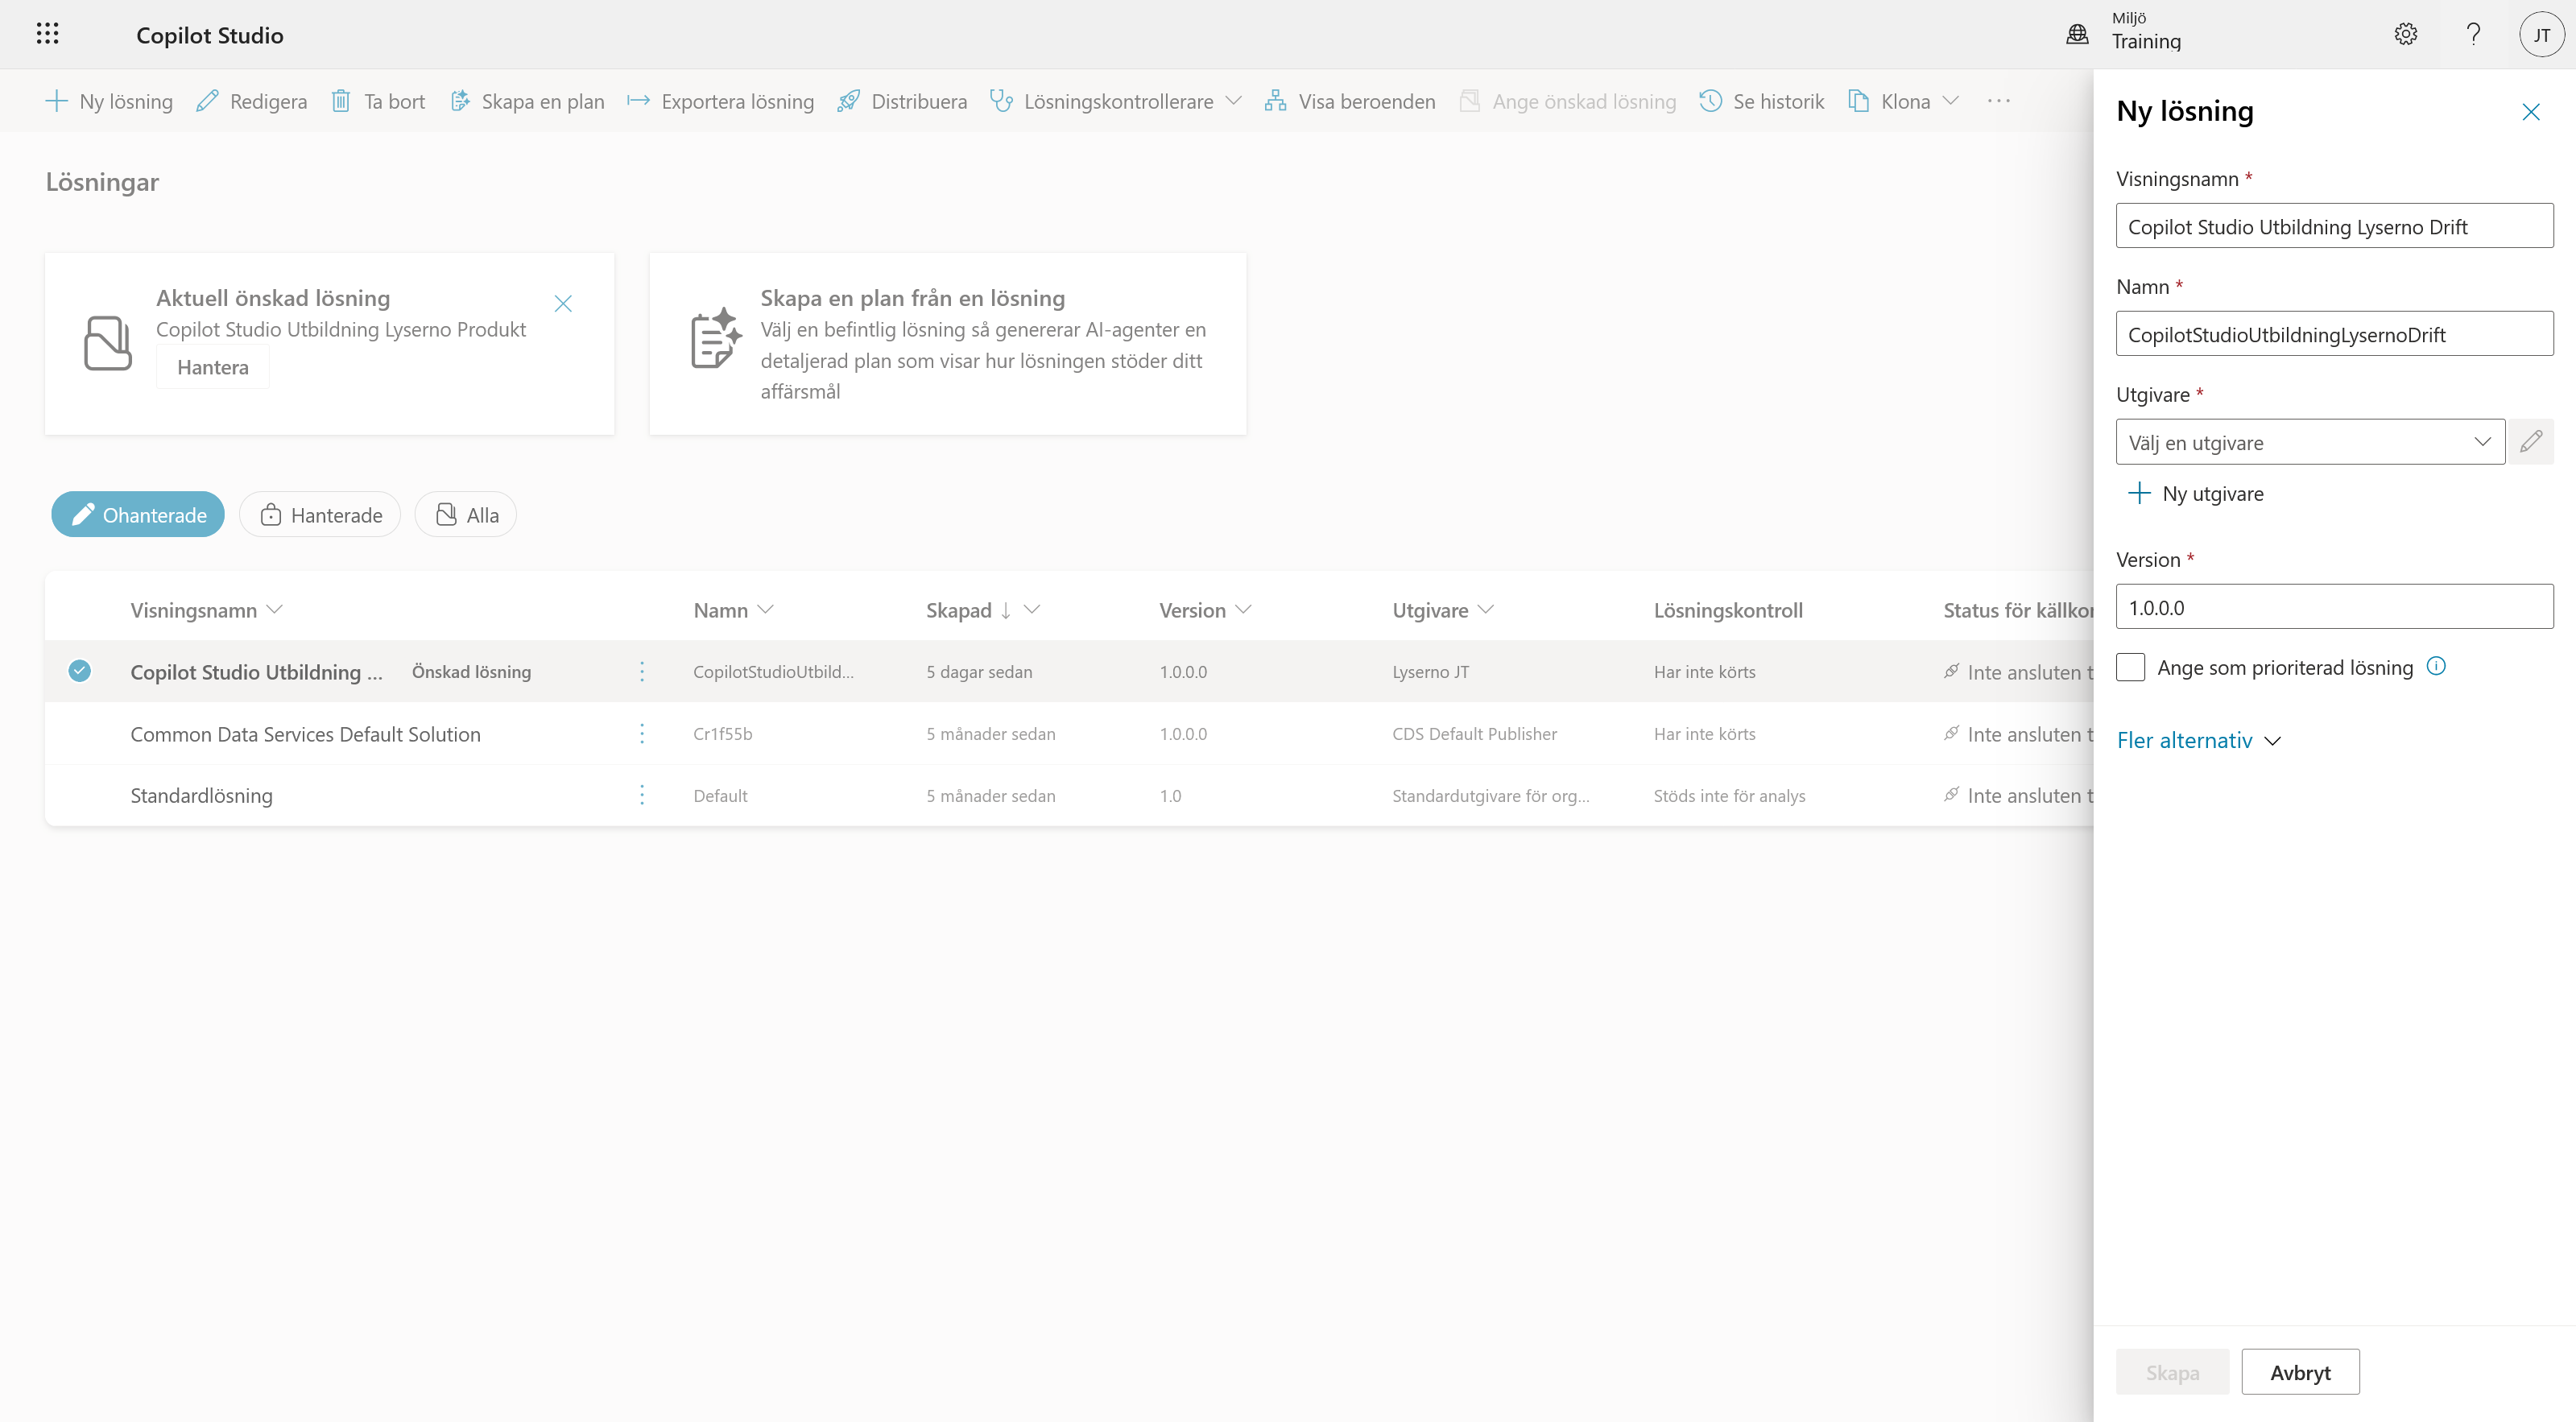Click the Visningsnamn input field

[x=2334, y=226]
